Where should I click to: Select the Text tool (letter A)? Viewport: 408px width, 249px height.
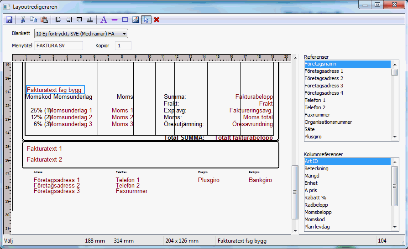click(104, 20)
